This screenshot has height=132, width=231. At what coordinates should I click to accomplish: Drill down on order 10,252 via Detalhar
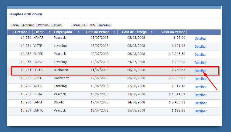pyautogui.click(x=201, y=55)
